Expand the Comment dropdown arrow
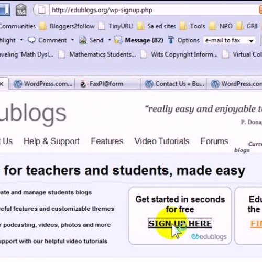Screen dimensions: 262x262 coord(73,40)
